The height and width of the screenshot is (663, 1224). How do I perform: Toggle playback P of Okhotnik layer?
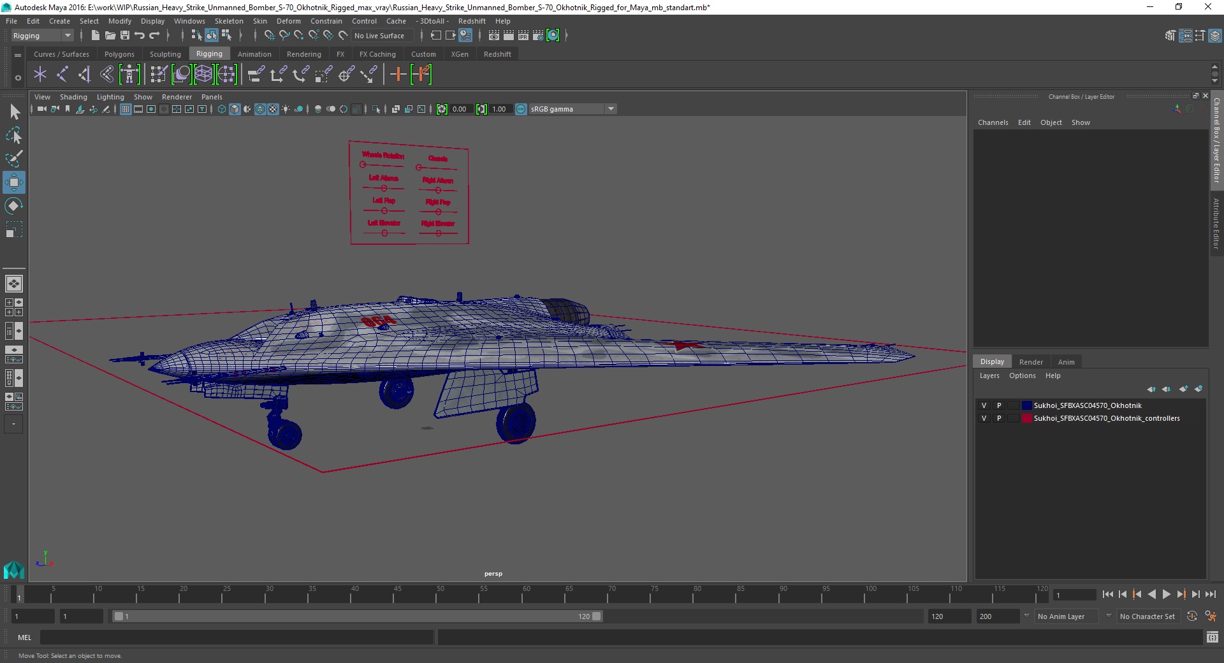coord(999,405)
